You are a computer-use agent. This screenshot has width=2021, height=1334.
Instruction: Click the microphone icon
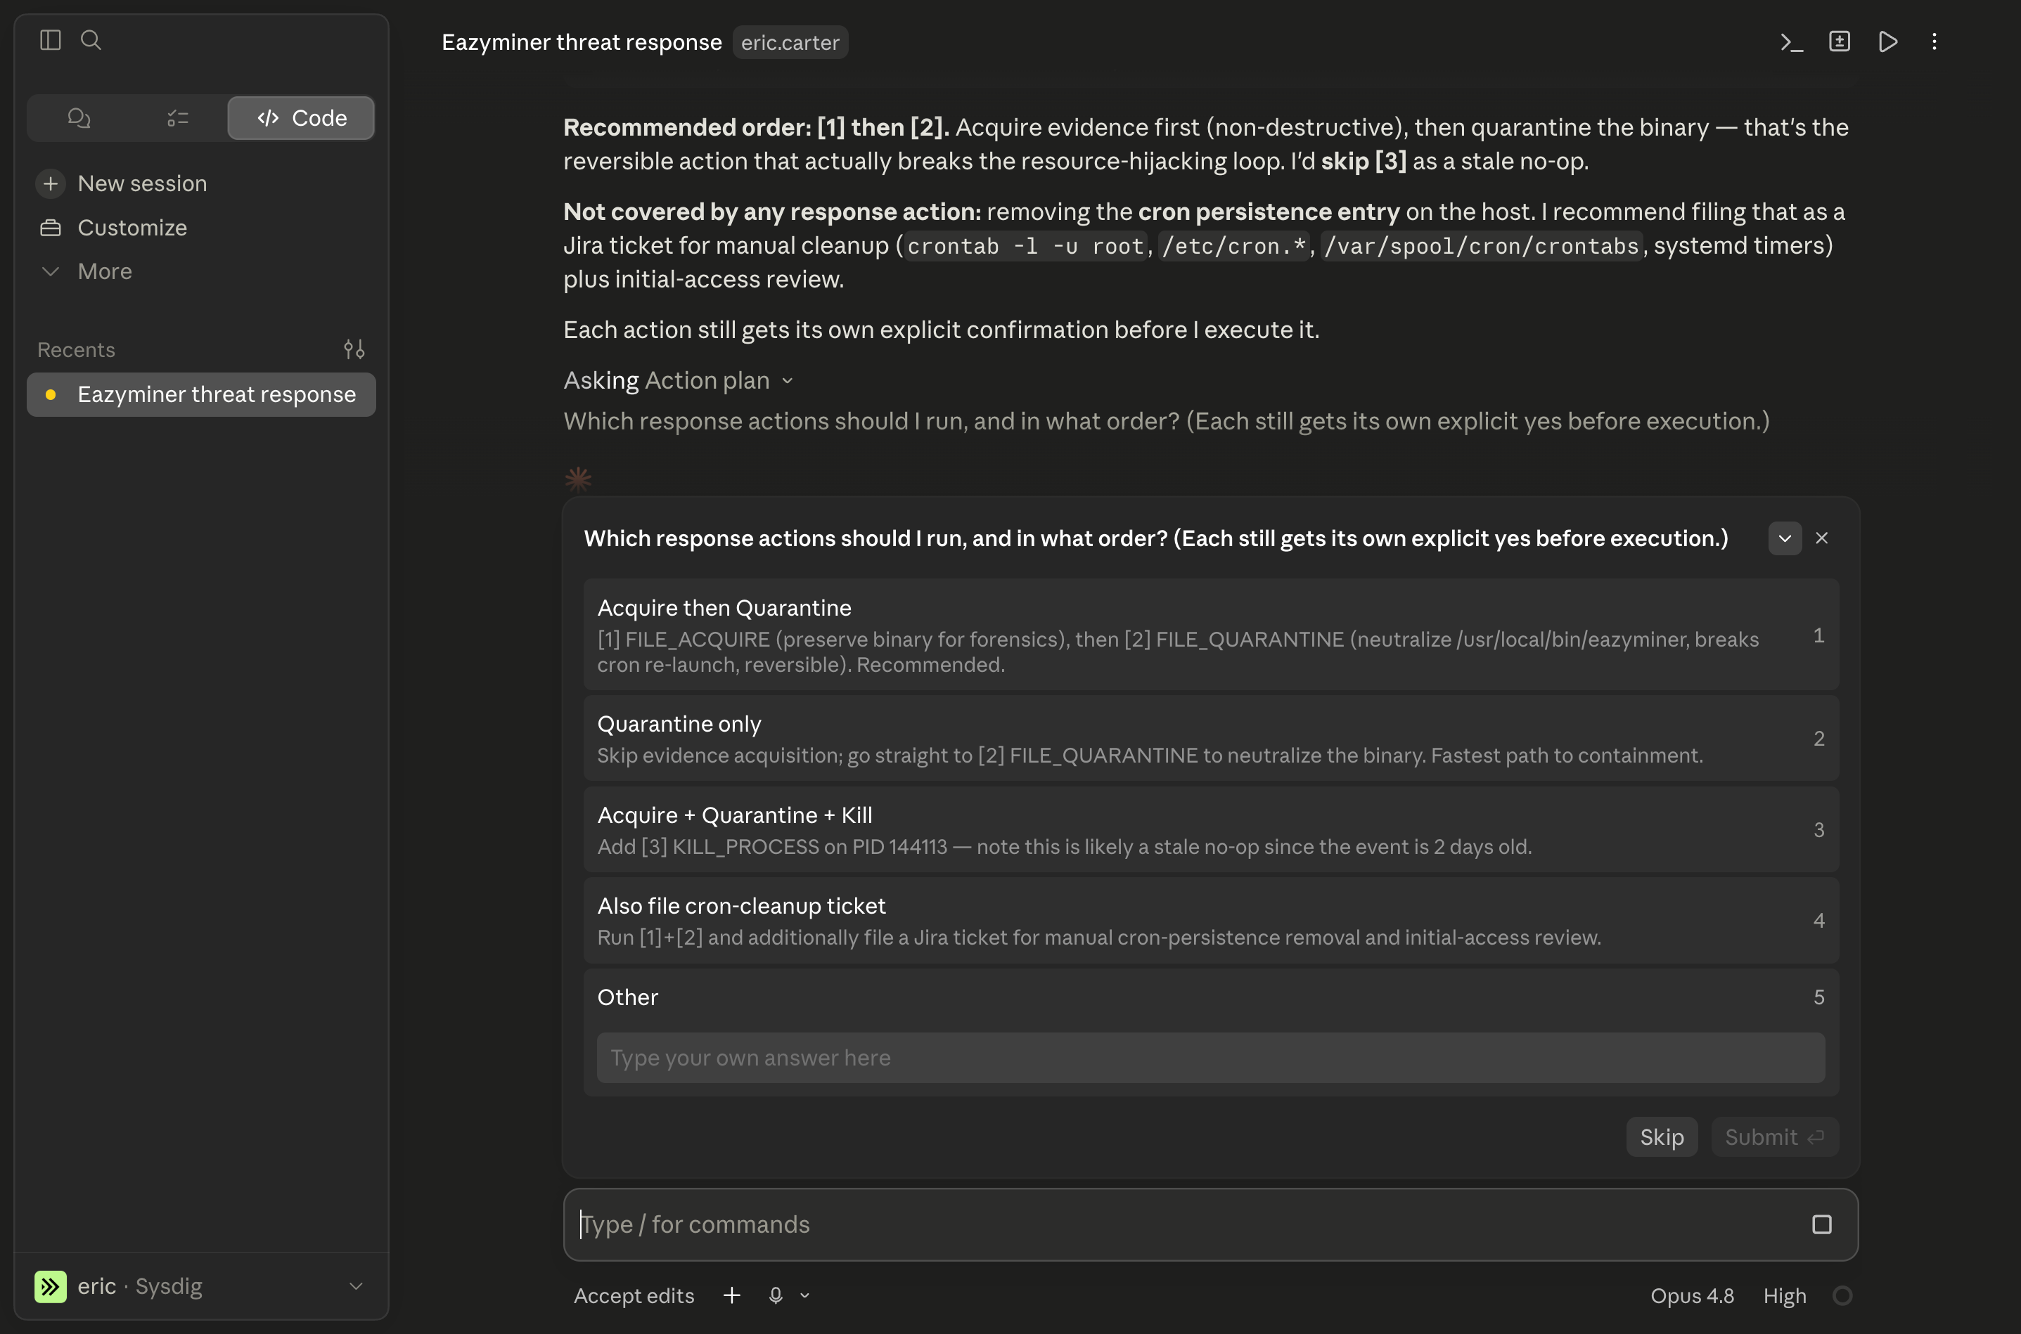[775, 1295]
